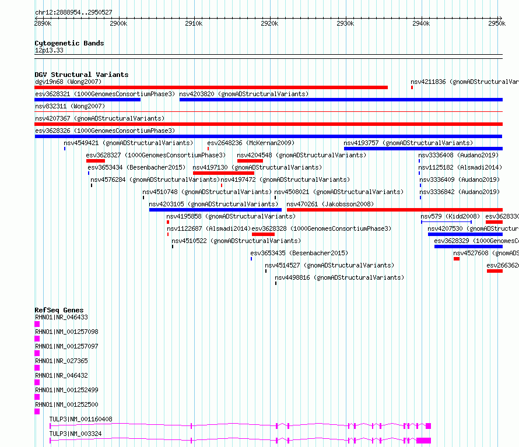Click esv2648236 (McKernan2009) label
The image size is (519, 447).
[x=251, y=143]
